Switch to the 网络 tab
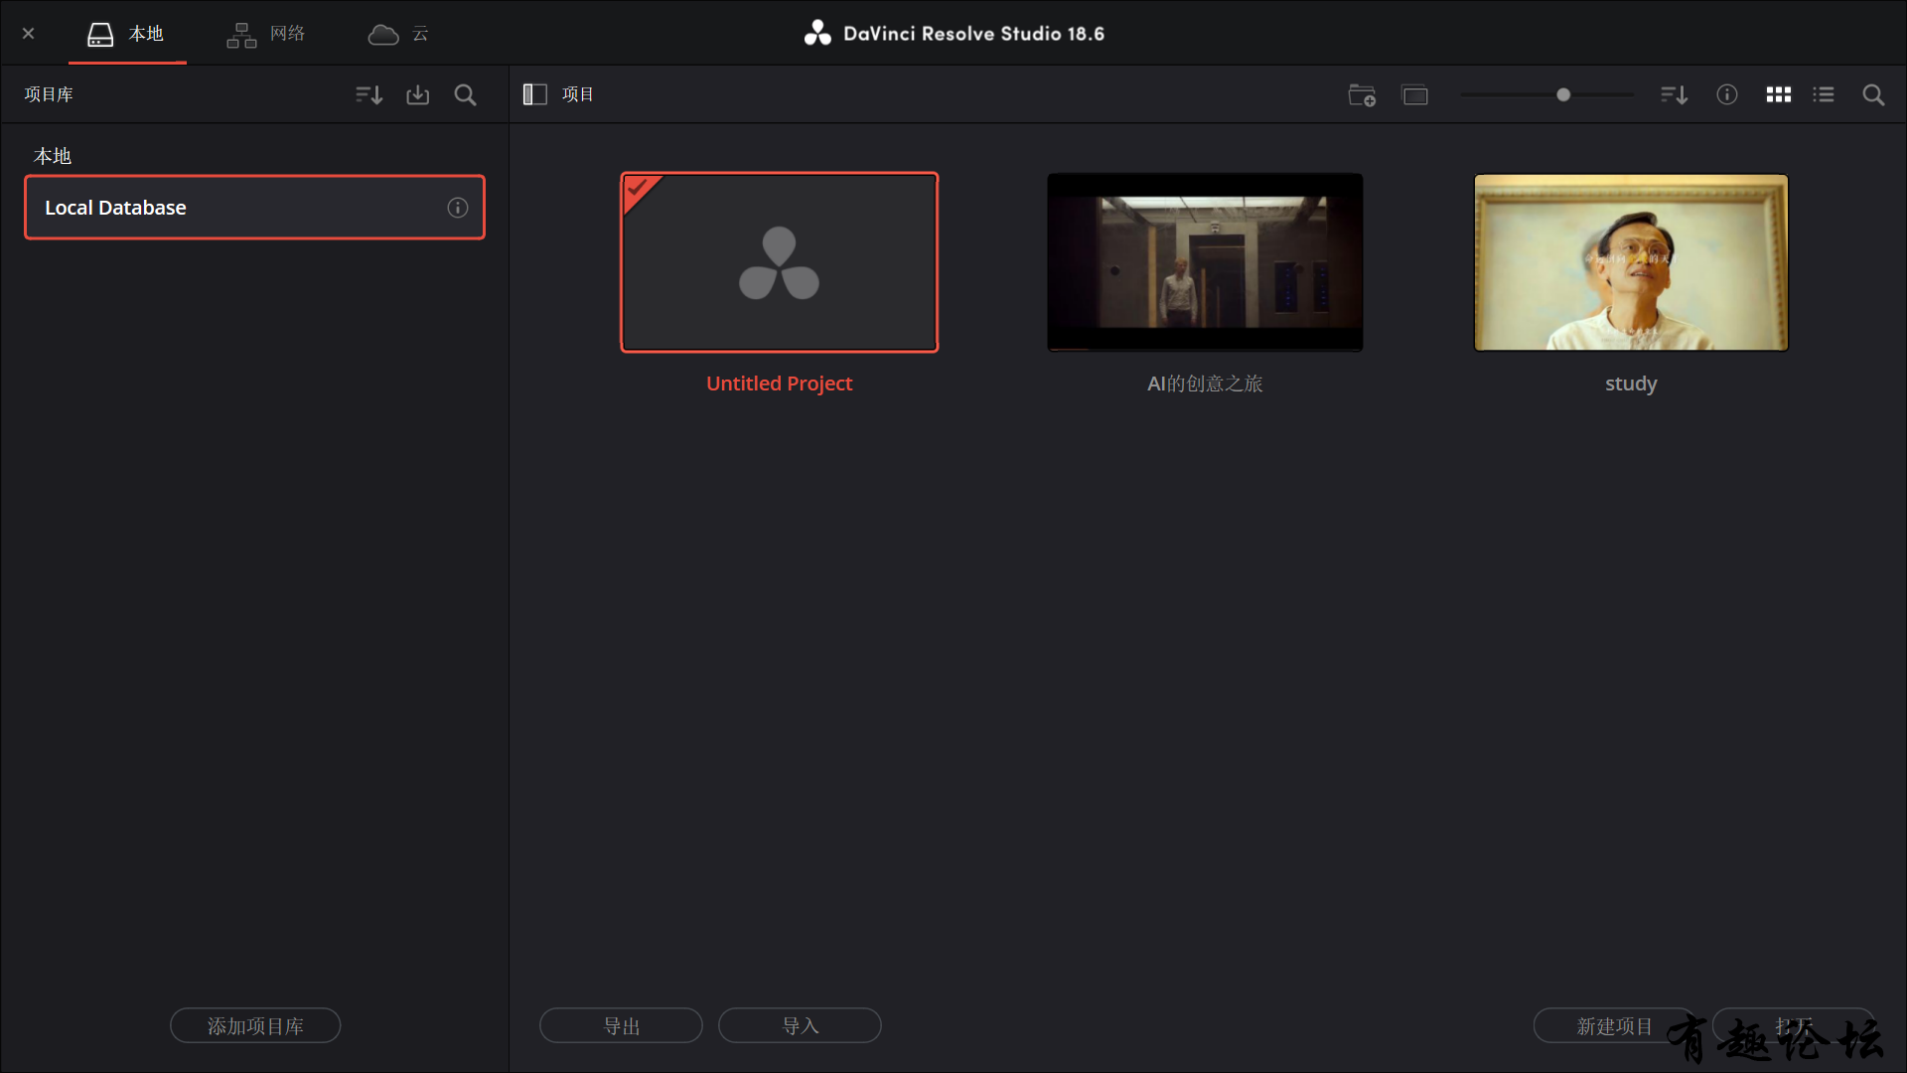Image resolution: width=1907 pixels, height=1073 pixels. click(x=266, y=34)
